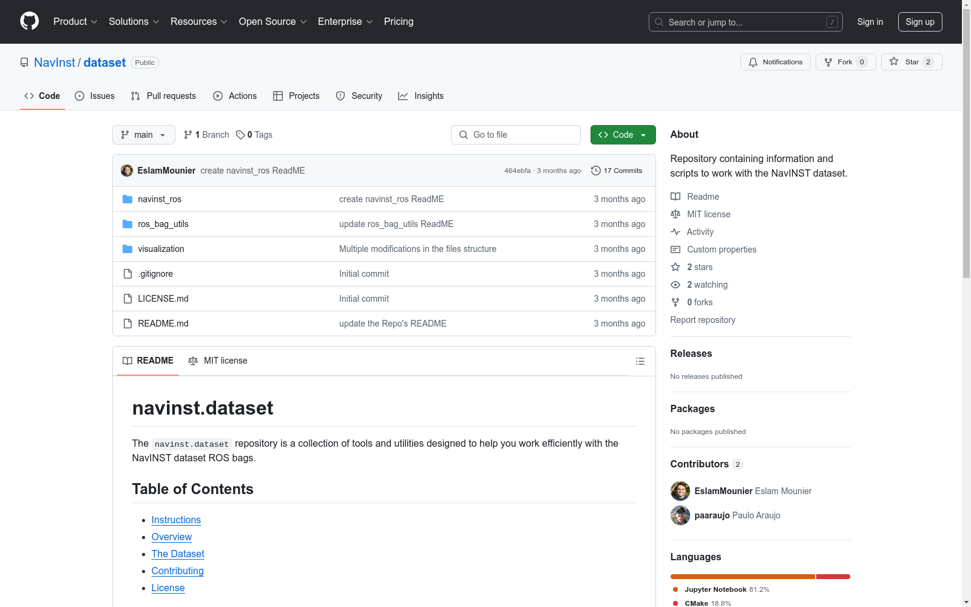Click the search magnifier icon in header
971x607 pixels.
pos(659,22)
